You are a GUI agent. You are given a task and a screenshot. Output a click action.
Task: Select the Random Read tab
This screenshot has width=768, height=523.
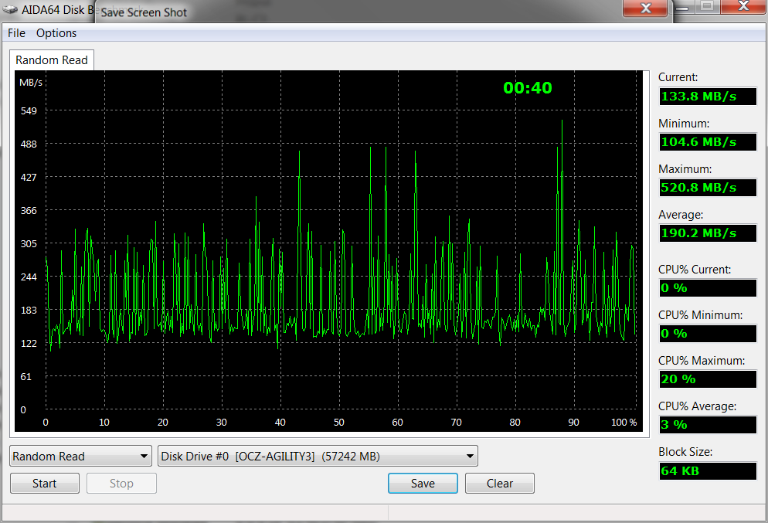coord(52,59)
